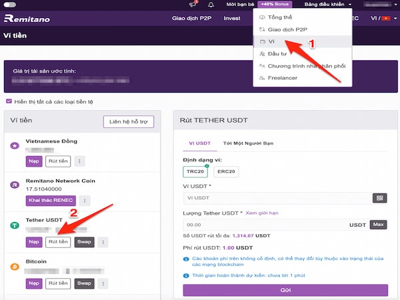This screenshot has height=300, width=400.
Task: Open Giao dịch P2P in navigation bar
Action: (x=191, y=19)
